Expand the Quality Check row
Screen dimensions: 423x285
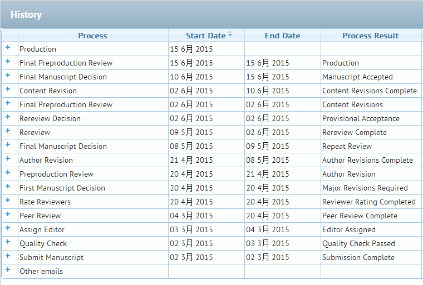[x=8, y=242]
